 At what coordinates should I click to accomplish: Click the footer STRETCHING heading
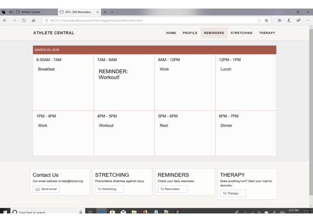pos(112,175)
